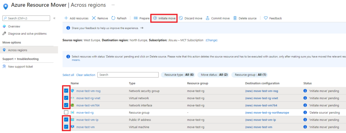Click the Commit move icon
The height and width of the screenshot is (133, 346).
pos(207,18)
